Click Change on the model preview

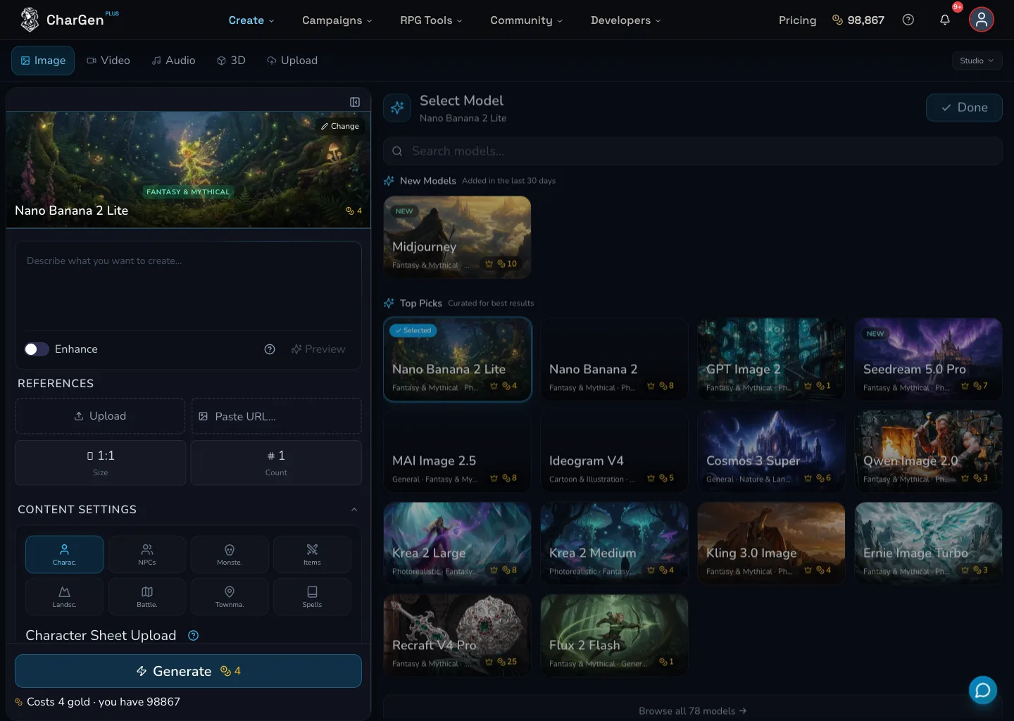click(x=340, y=126)
